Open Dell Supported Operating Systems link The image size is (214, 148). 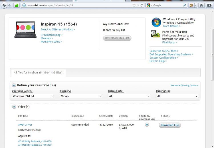tap(171, 54)
